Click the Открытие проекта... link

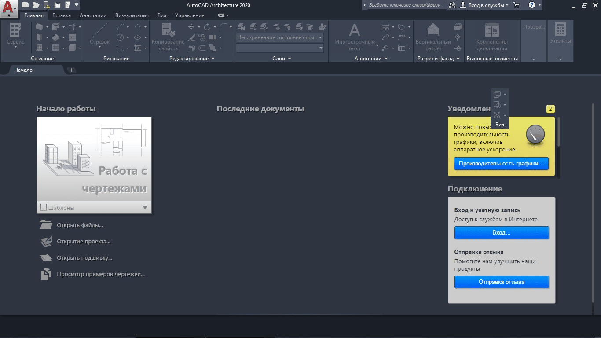coord(84,242)
